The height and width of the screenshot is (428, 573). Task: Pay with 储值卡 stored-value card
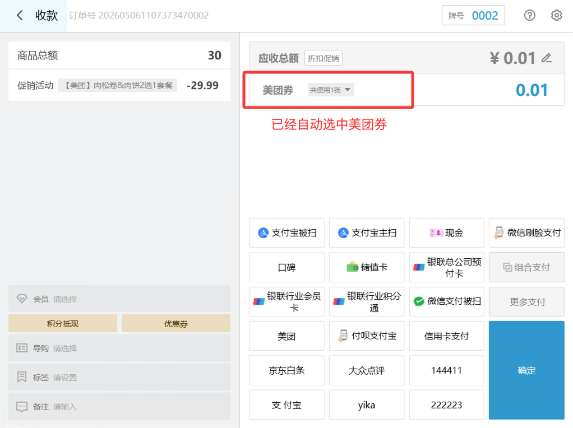coord(367,267)
